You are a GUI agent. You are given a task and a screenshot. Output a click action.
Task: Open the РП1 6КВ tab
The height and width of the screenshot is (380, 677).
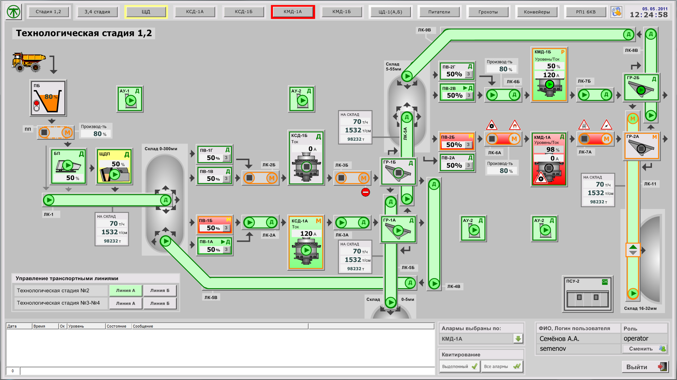(586, 12)
